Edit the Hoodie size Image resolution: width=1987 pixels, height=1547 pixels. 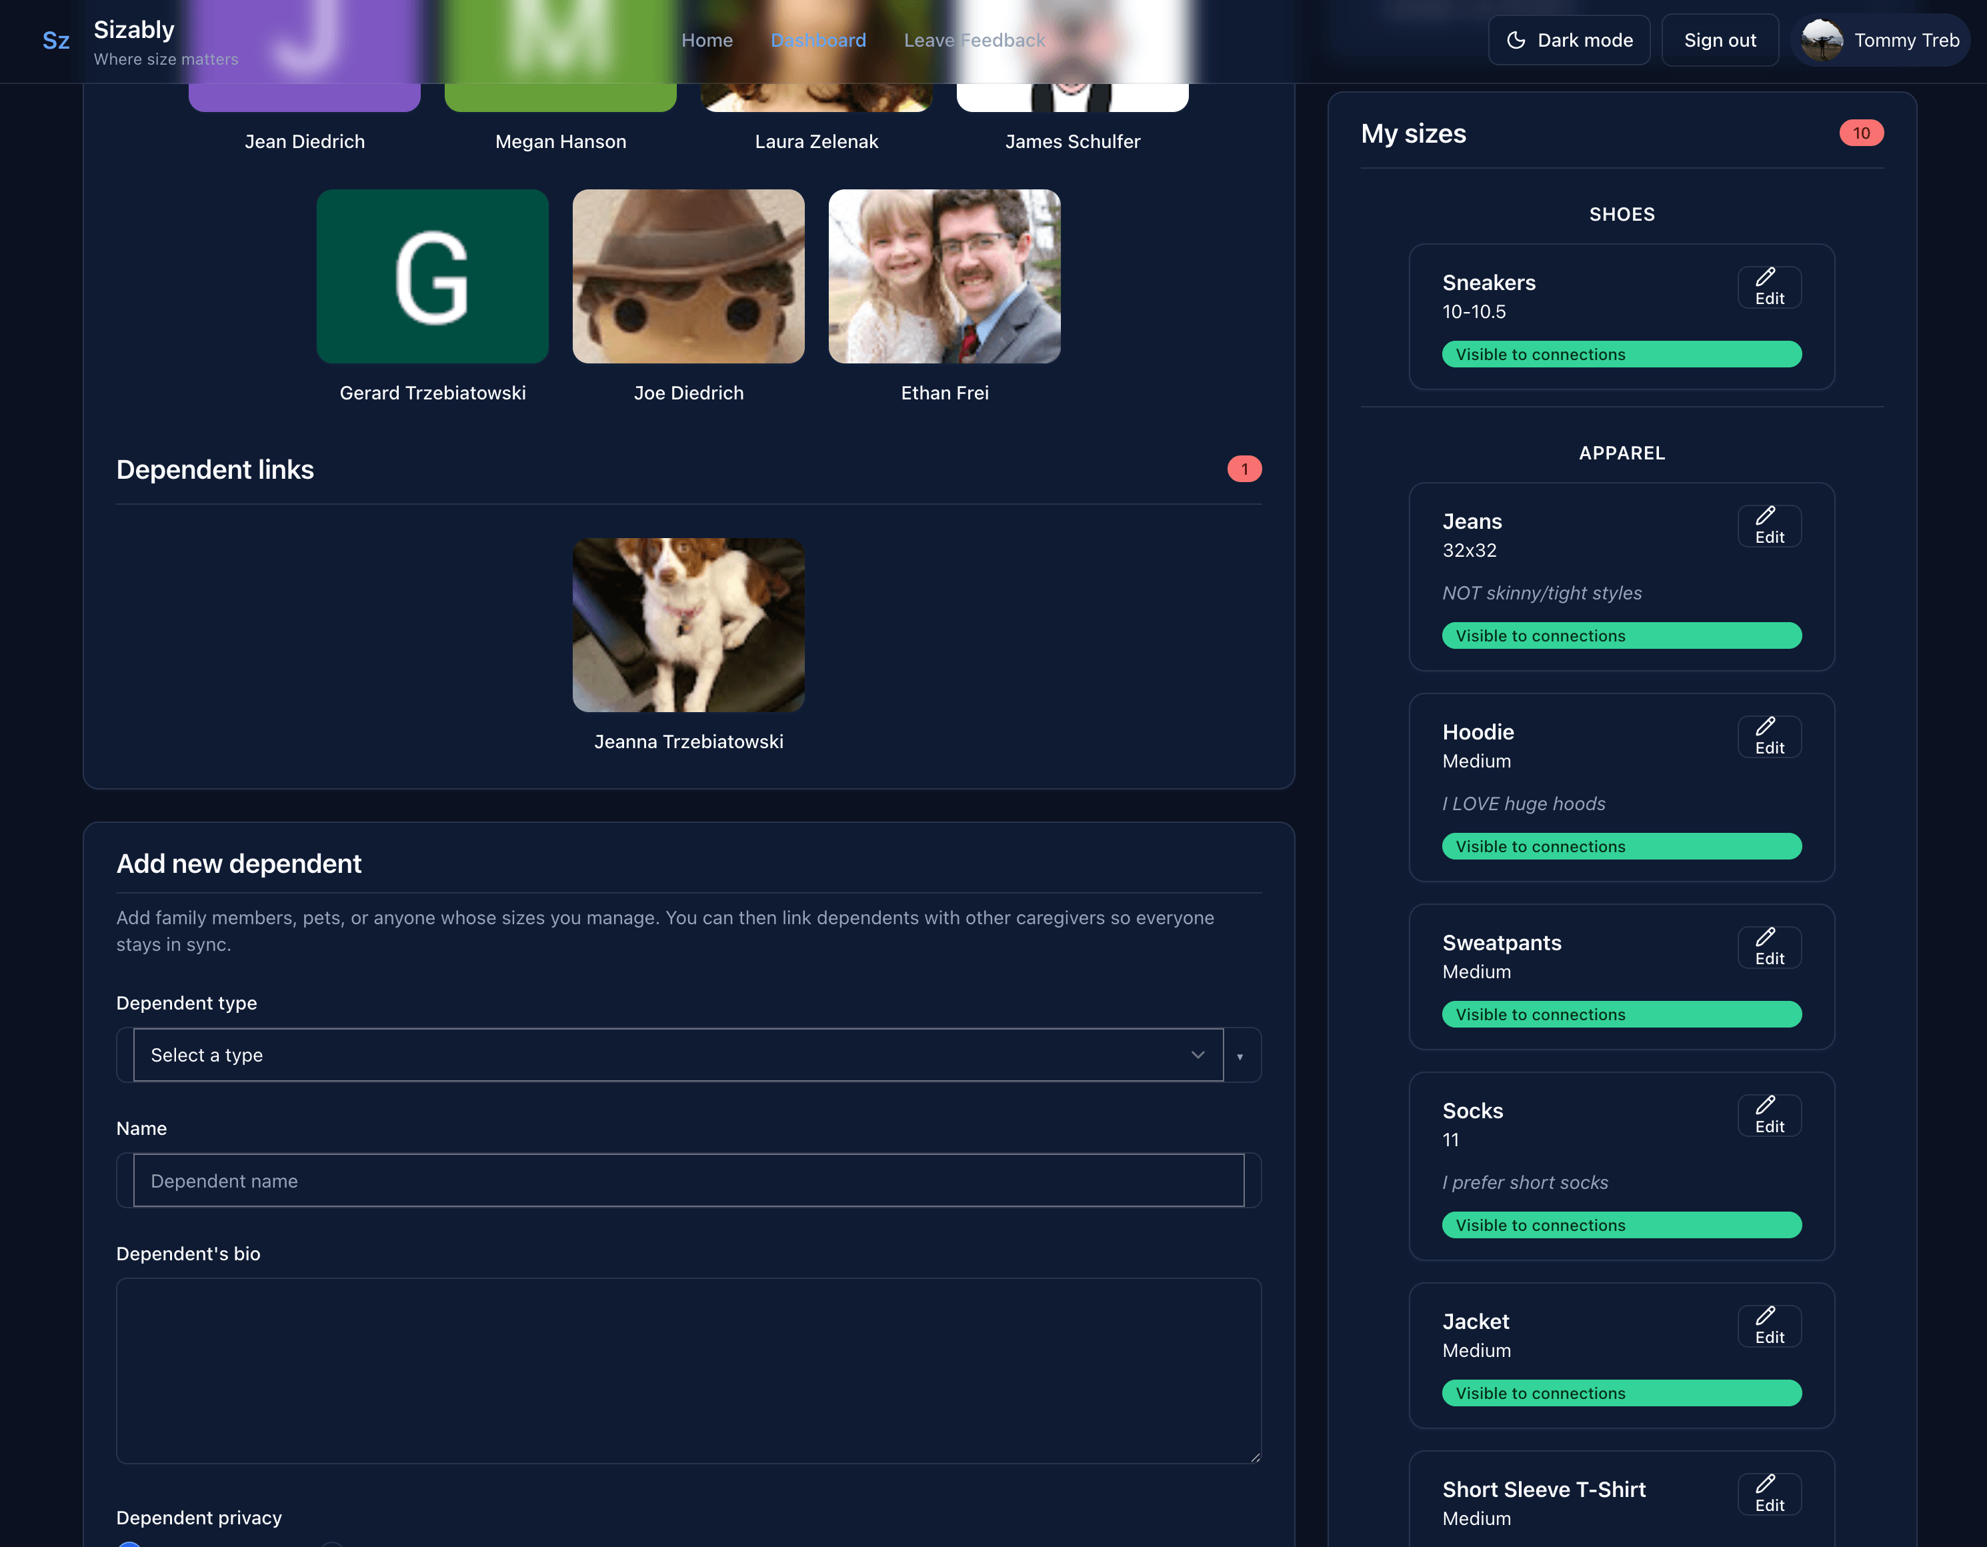click(1769, 737)
